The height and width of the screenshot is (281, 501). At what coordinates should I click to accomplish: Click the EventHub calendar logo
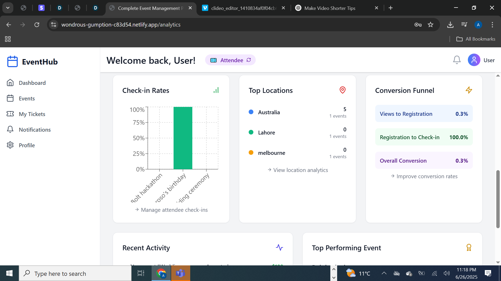(12, 62)
